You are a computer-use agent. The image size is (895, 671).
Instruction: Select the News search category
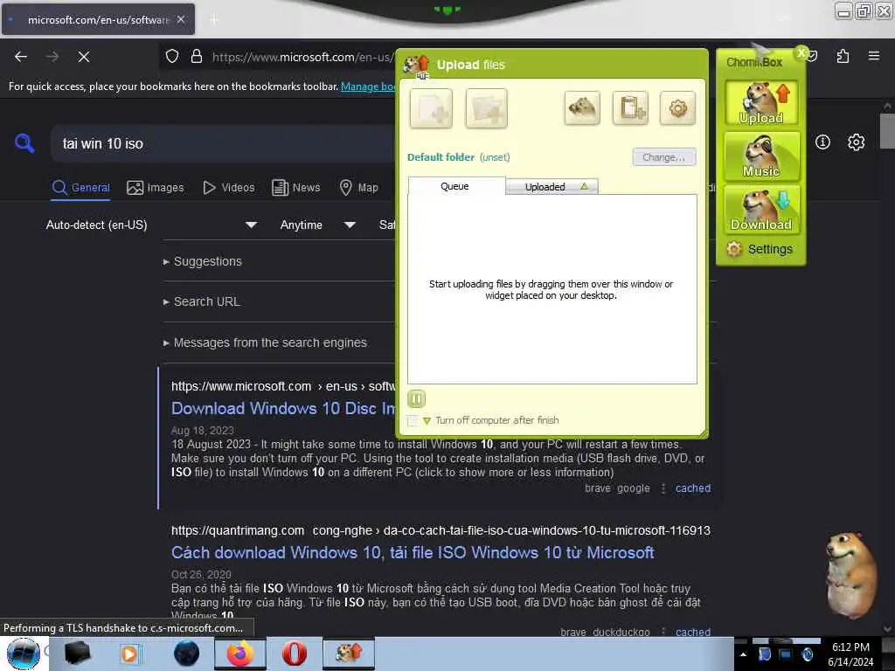(x=296, y=188)
